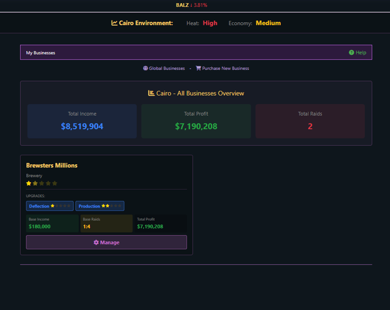This screenshot has height=310, width=390.
Task: Click the gear icon on Manage button
Action: pyautogui.click(x=96, y=242)
